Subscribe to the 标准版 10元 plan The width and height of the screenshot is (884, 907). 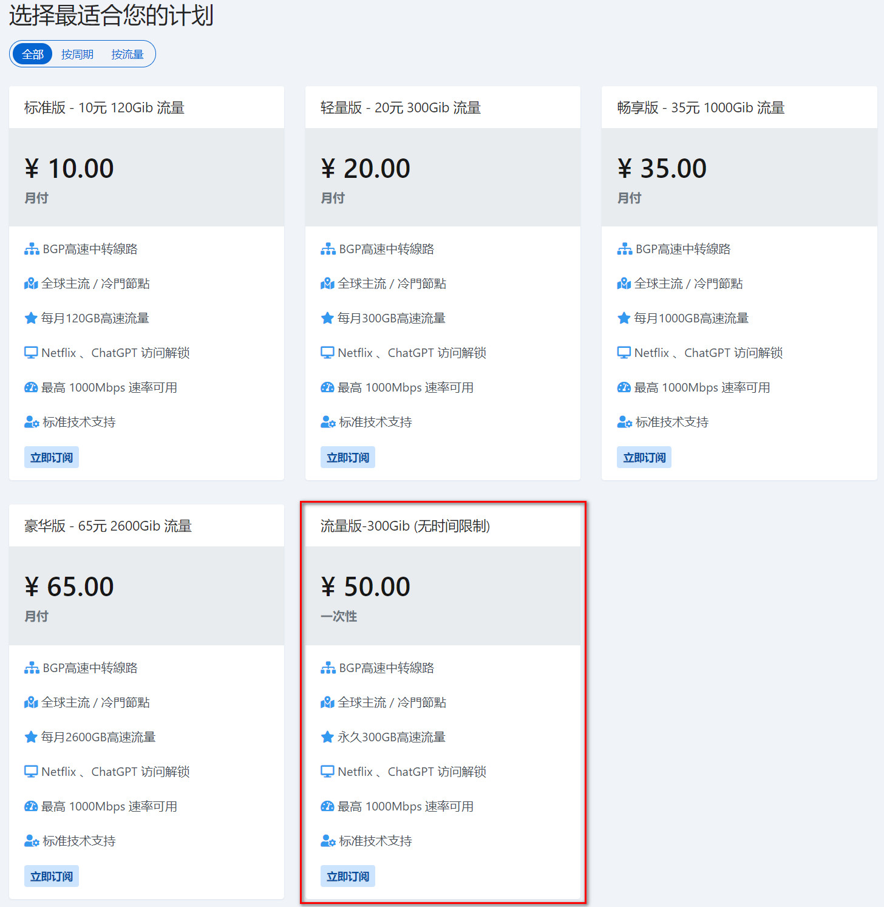52,458
